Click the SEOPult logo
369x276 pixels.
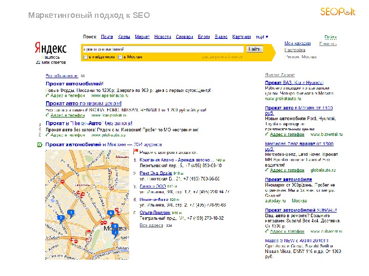(x=338, y=11)
